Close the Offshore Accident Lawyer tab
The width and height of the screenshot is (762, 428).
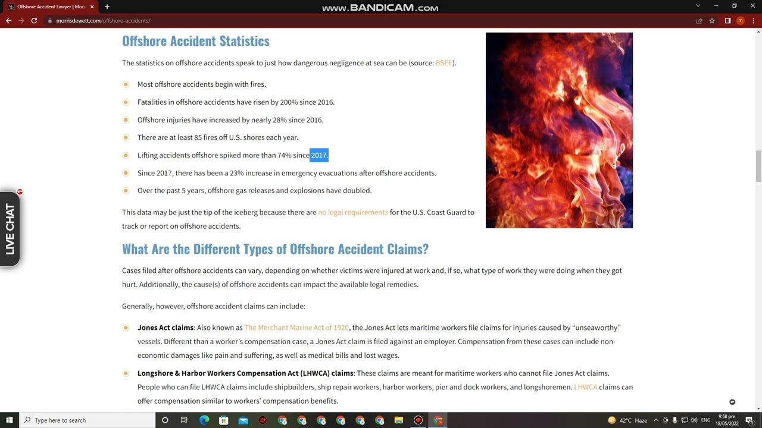pos(92,7)
